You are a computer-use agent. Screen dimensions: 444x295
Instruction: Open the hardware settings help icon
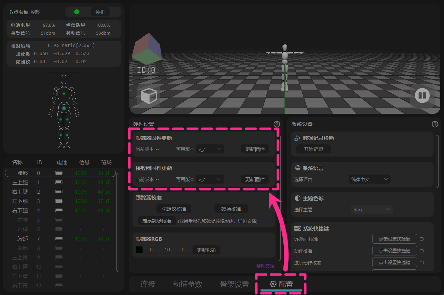276,124
